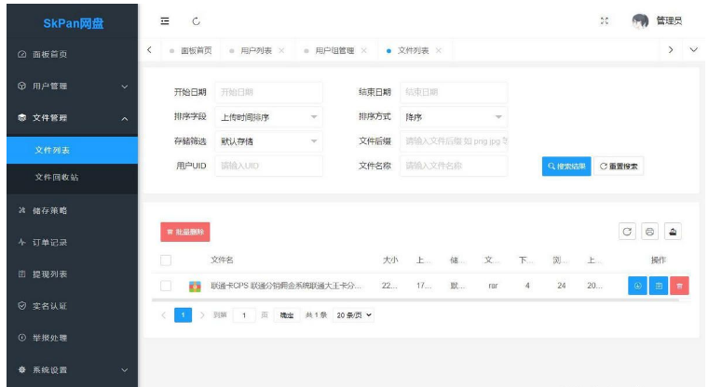Switch to the 用户组管理 tab
The image size is (722, 387).
tap(334, 50)
